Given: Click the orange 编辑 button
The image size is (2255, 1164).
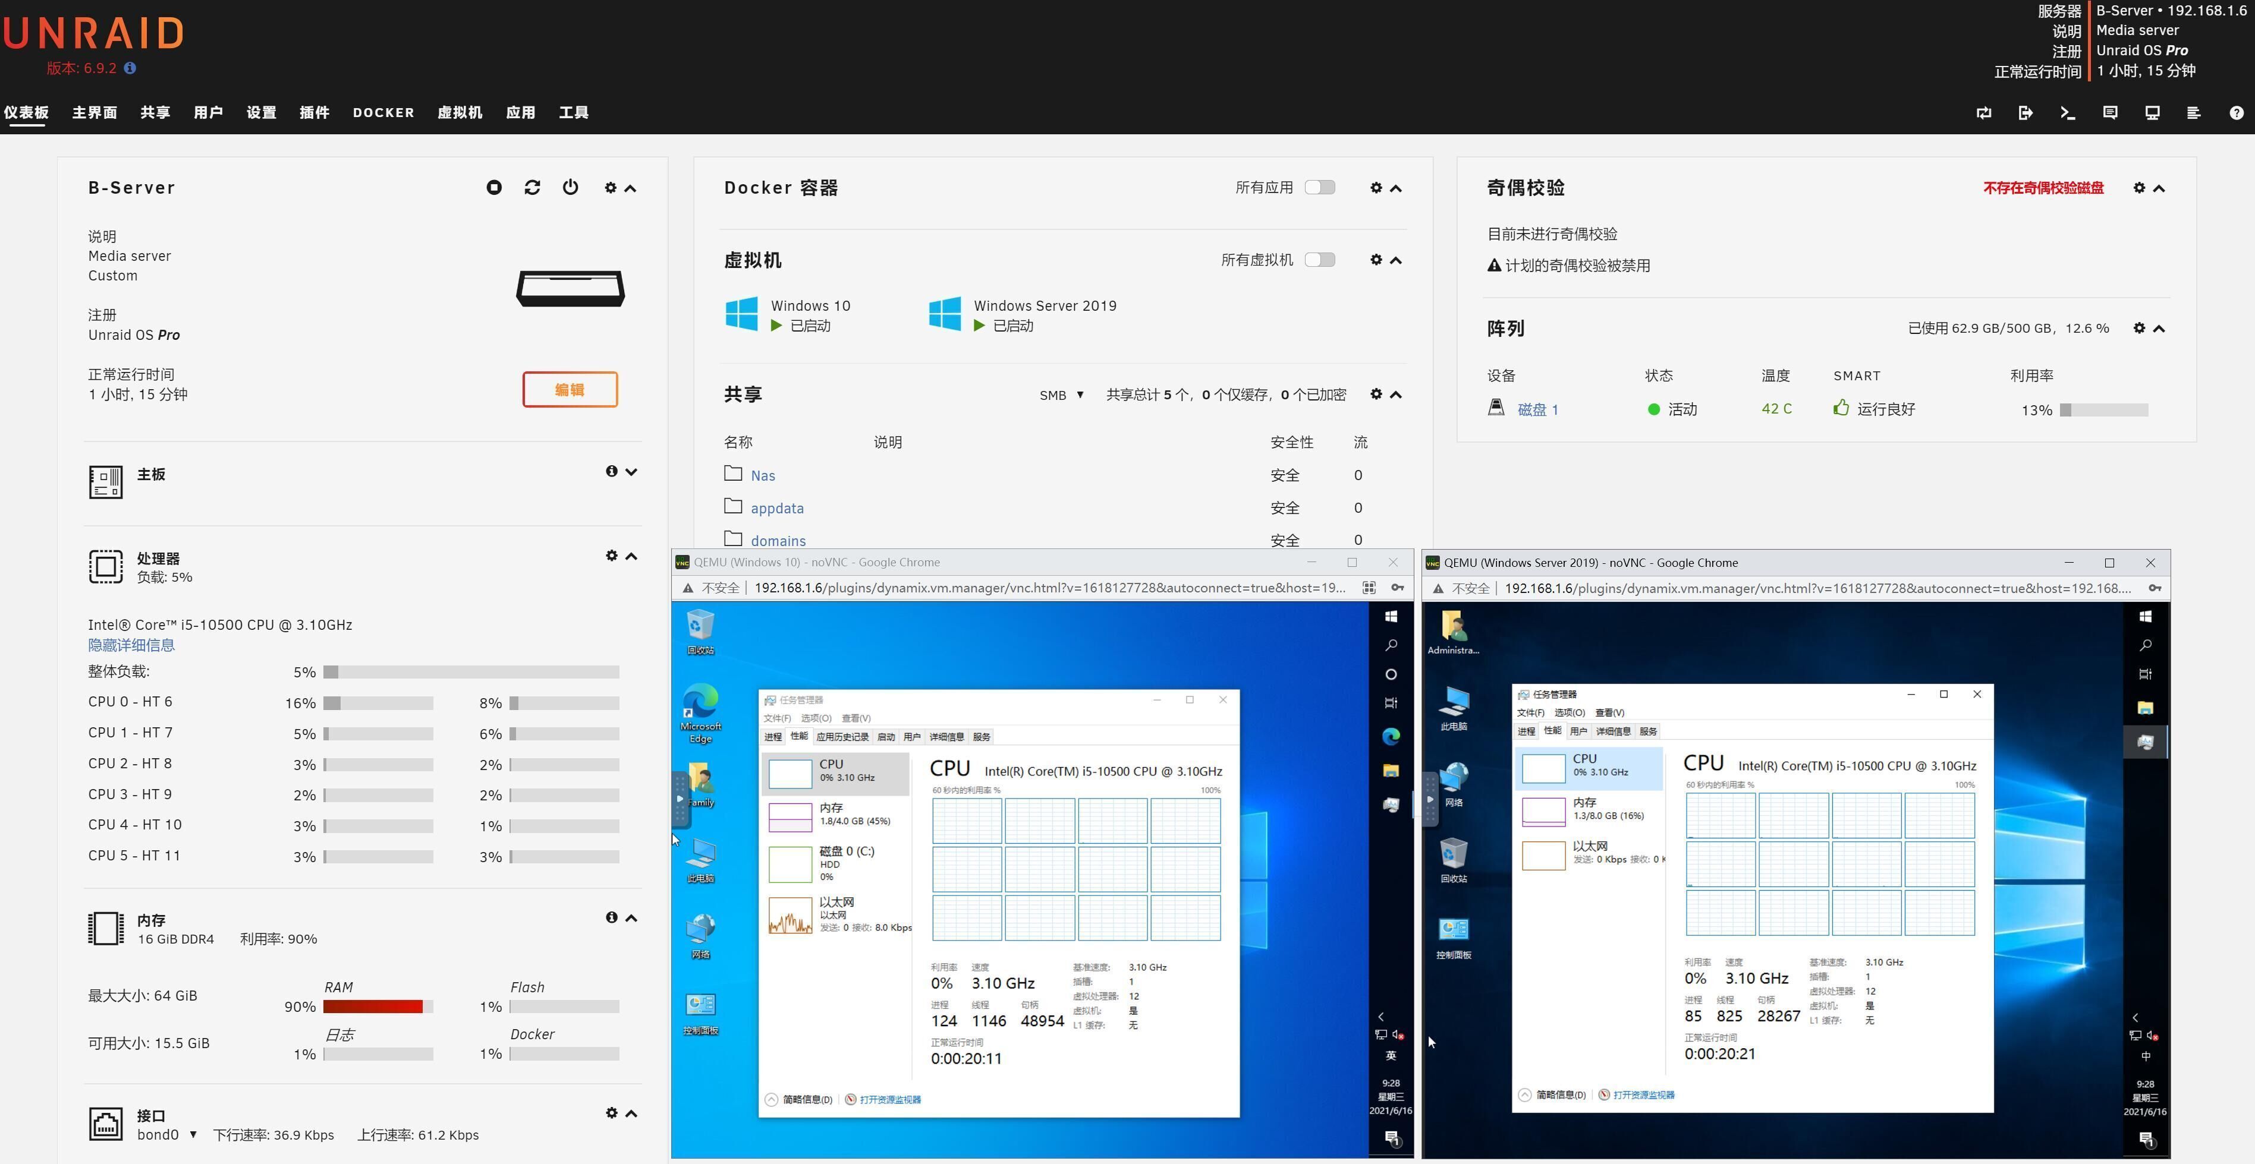Looking at the screenshot, I should click(570, 389).
